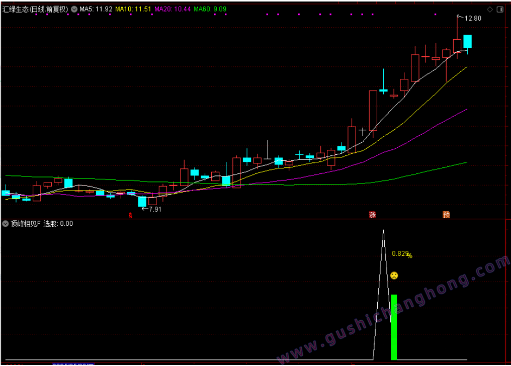Open the 涨 event marker
511x366 pixels.
pyautogui.click(x=373, y=215)
